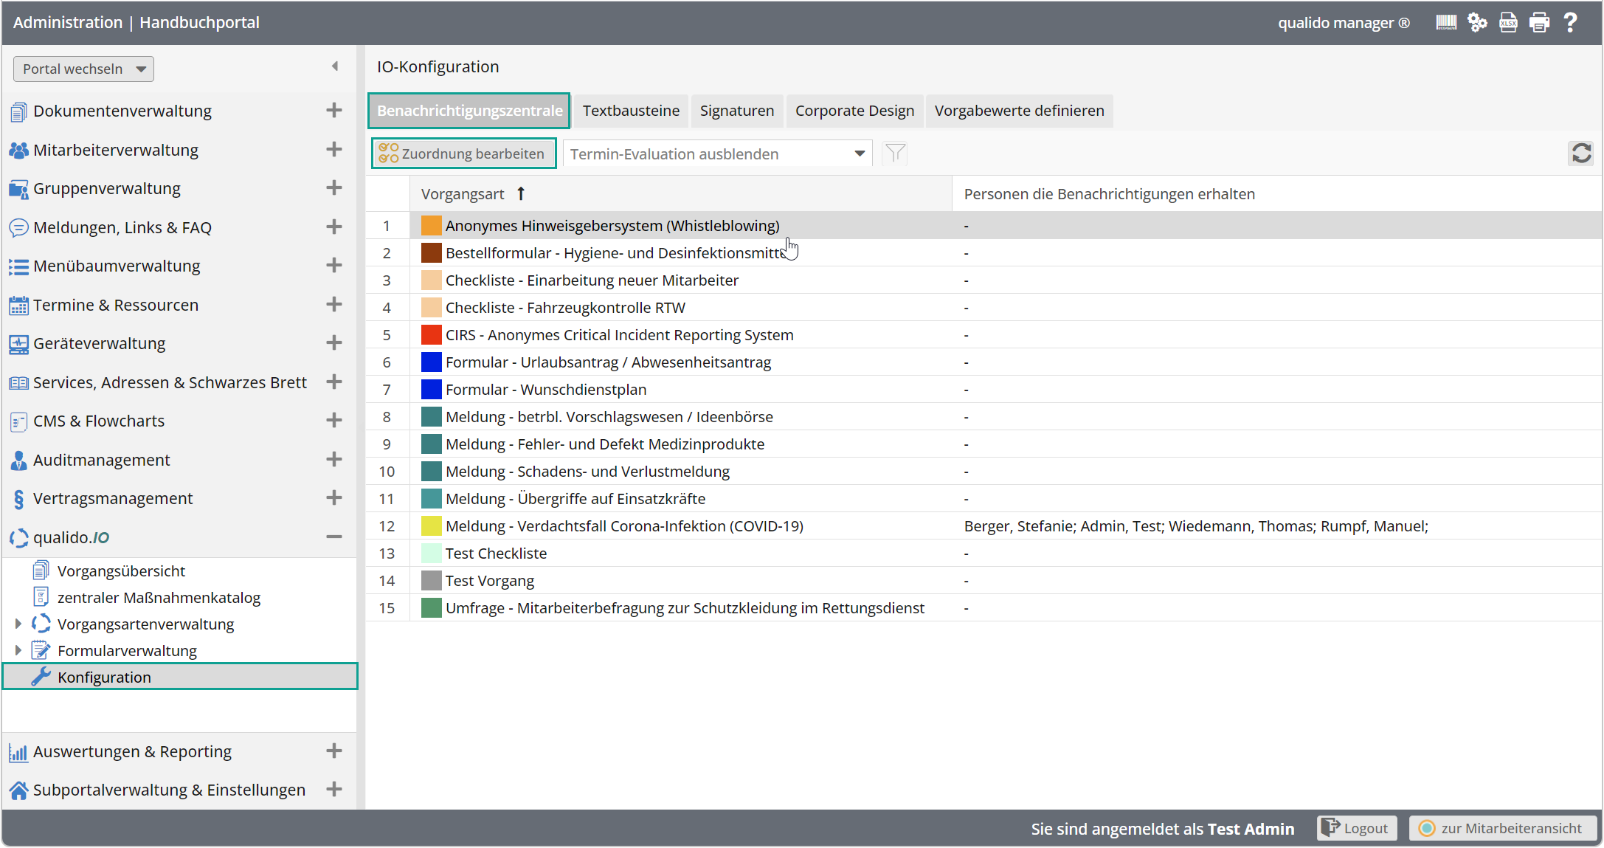Viewport: 1604px width, 848px height.
Task: Open zentraler Maßnahmenkatalog tree item
Action: 159,598
